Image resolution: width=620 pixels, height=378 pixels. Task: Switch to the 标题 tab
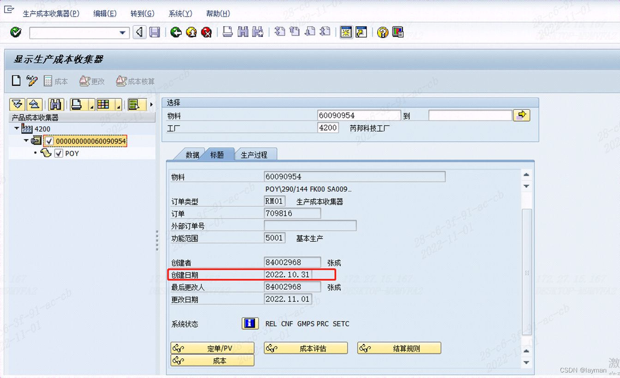tap(217, 155)
